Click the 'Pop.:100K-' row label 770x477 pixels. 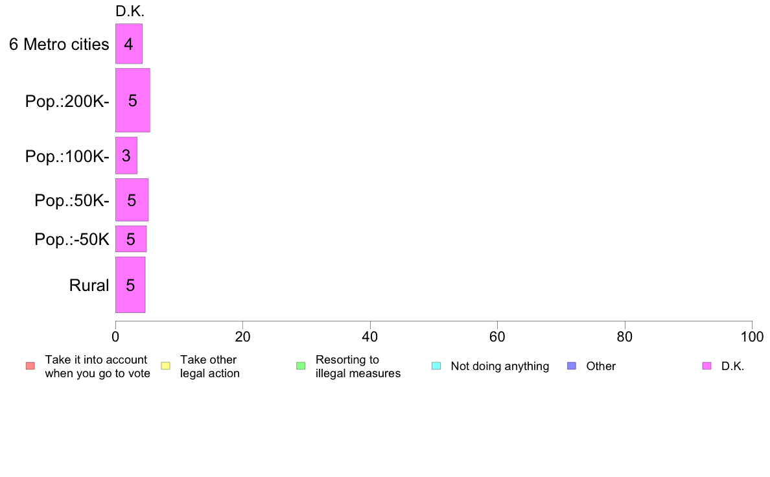pos(67,156)
